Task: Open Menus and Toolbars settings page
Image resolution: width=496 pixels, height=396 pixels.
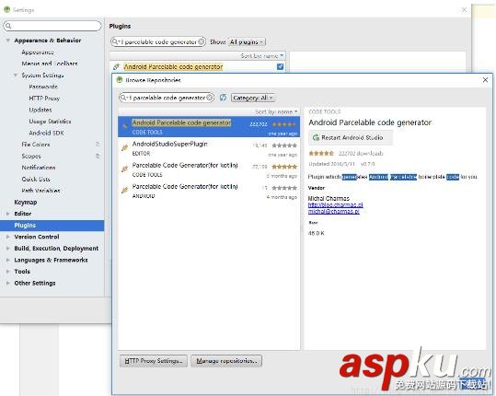Action: tap(50, 64)
